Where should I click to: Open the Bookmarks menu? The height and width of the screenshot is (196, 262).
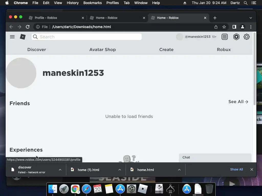click(93, 3)
